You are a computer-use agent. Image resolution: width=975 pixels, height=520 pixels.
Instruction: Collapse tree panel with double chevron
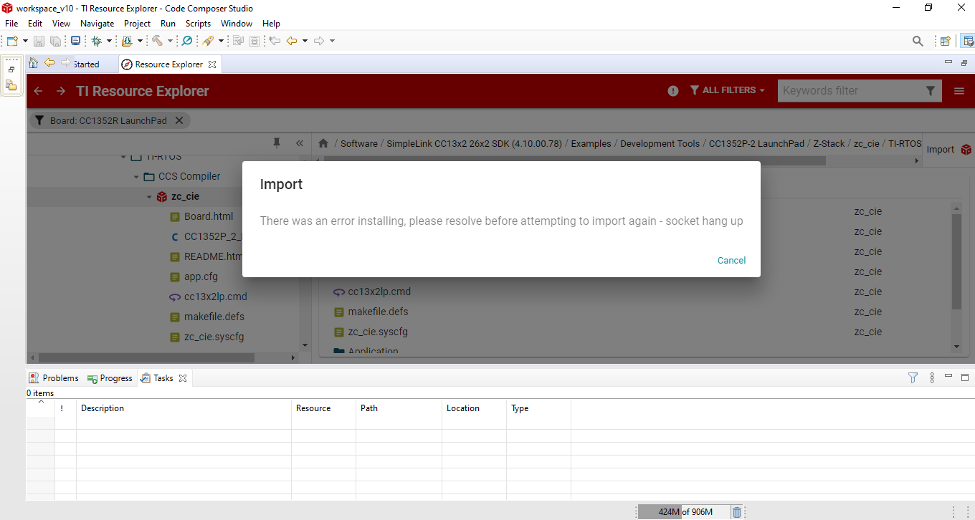[x=300, y=143]
